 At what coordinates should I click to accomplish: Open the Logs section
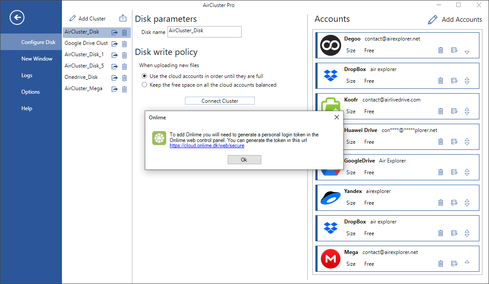coord(27,75)
